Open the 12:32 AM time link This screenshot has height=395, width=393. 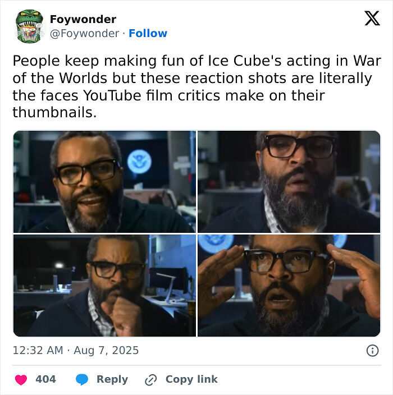coord(38,351)
